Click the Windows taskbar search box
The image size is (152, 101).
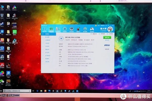tap(15, 91)
